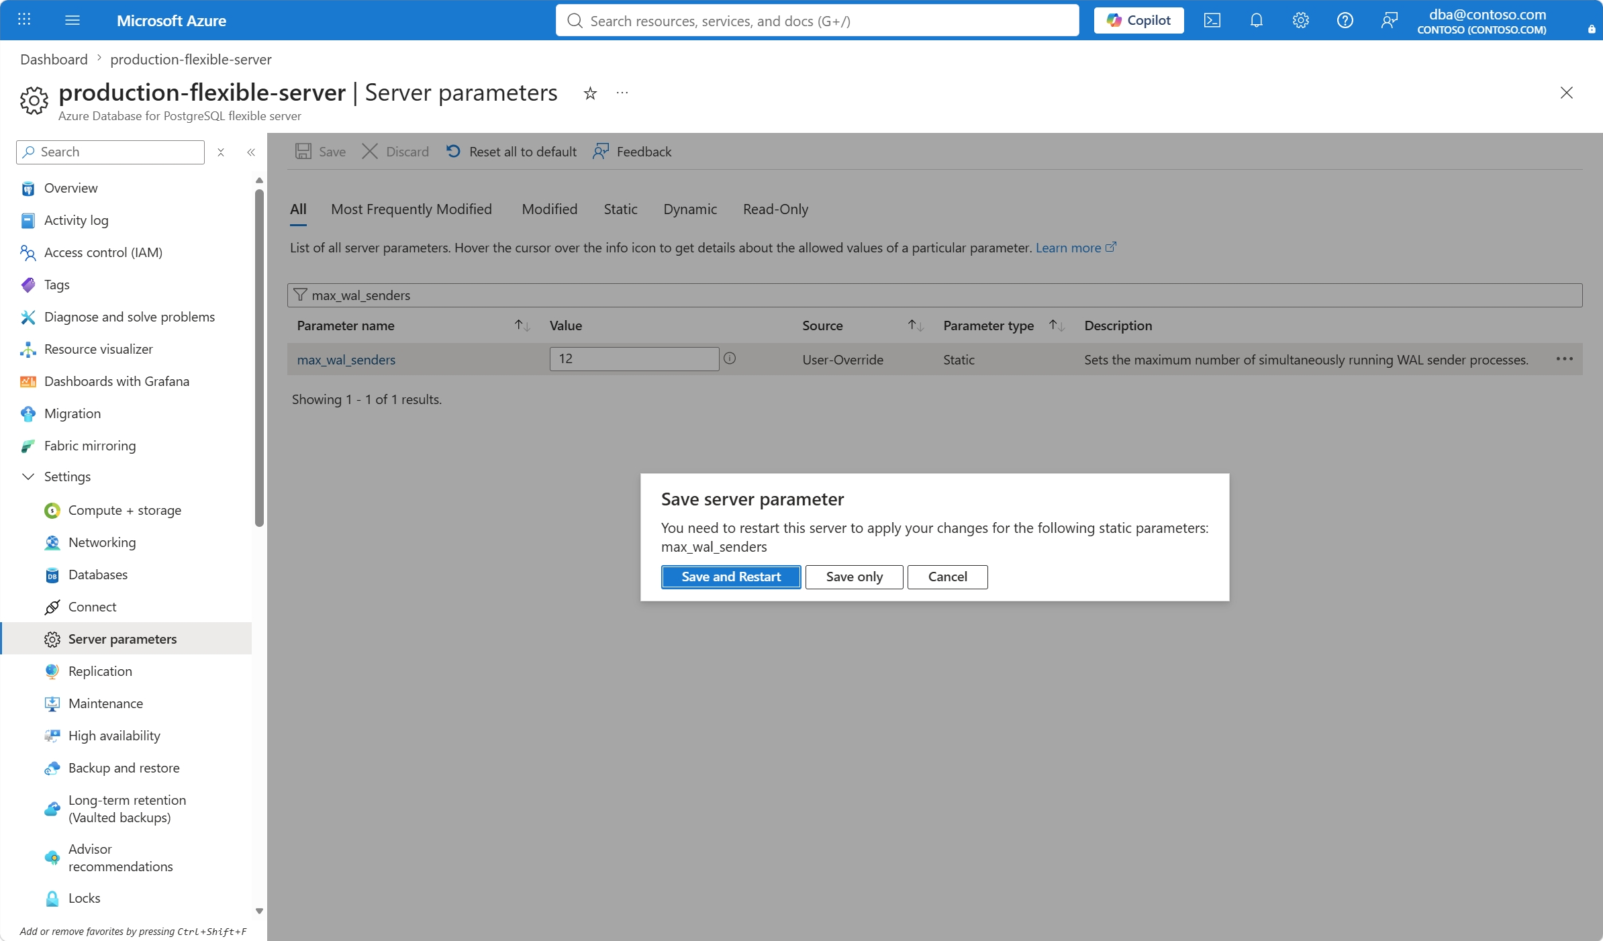
Task: Click Reset all to default
Action: tap(512, 152)
